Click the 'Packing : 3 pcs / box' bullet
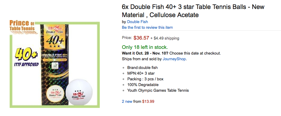 pos(145,79)
